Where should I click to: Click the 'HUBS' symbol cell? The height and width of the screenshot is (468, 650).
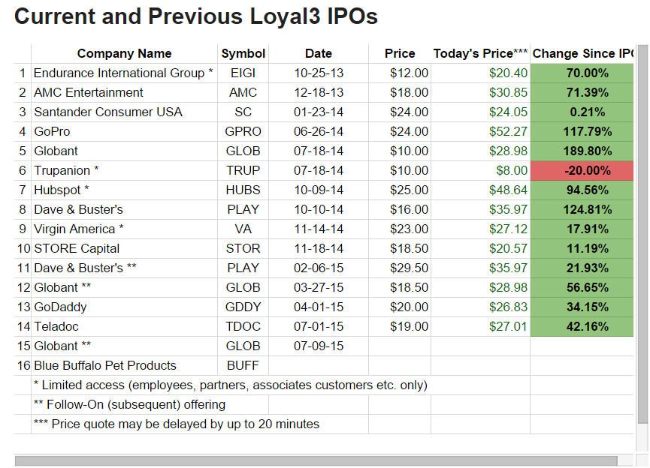click(243, 190)
